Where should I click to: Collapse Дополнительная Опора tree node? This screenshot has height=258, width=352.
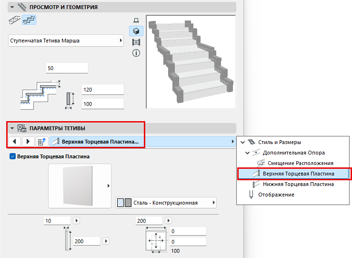click(x=247, y=153)
